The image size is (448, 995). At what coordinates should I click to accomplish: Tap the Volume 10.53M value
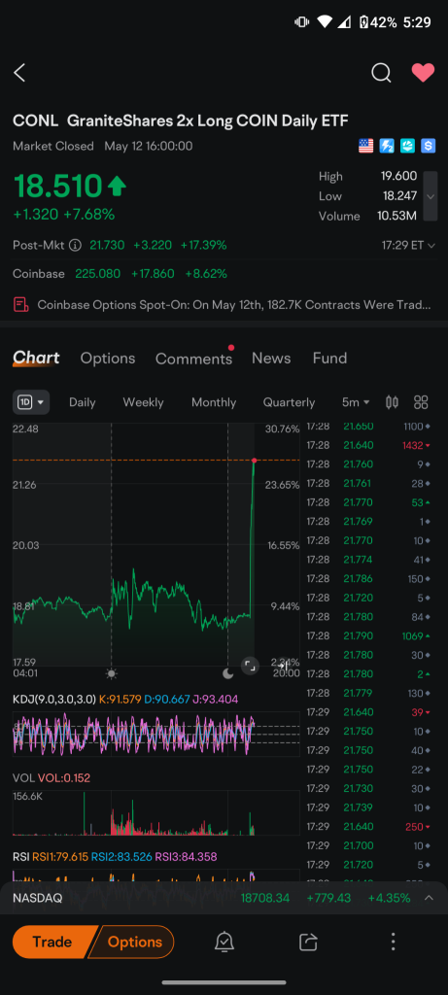click(396, 216)
